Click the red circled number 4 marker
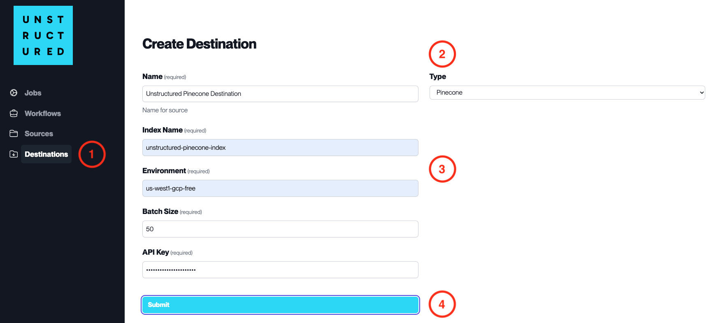Screen dimensions: 718x323 tap(442, 304)
